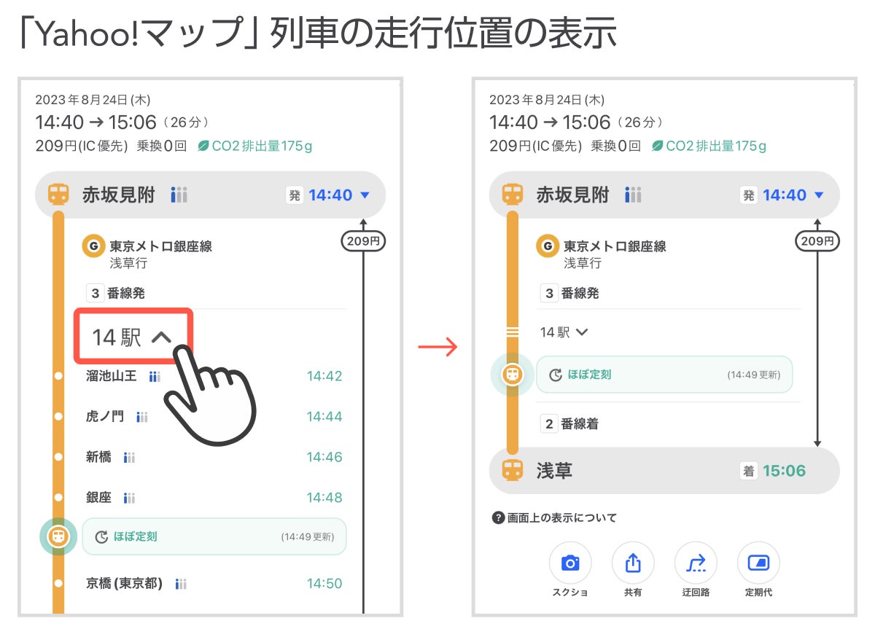Screen dimensions: 875x618
Task: Tap congestion icon beside 溜池山王 station
Action: [155, 377]
